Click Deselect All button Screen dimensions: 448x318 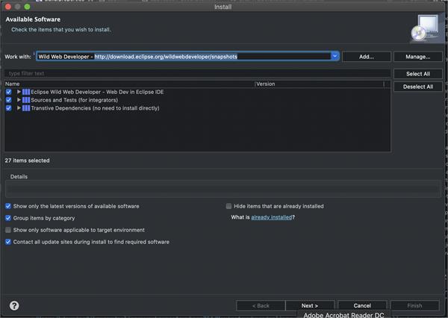click(418, 87)
